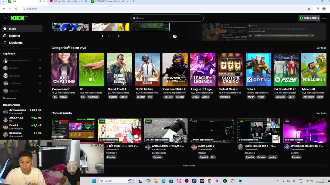Viewport: 330px width, 185px height.
Task: Expand the featured stream chat dropdown arrow
Action: point(312,36)
